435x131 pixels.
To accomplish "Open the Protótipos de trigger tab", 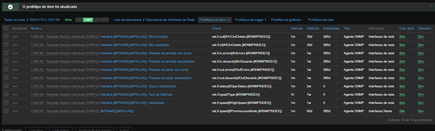I will (x=250, y=20).
